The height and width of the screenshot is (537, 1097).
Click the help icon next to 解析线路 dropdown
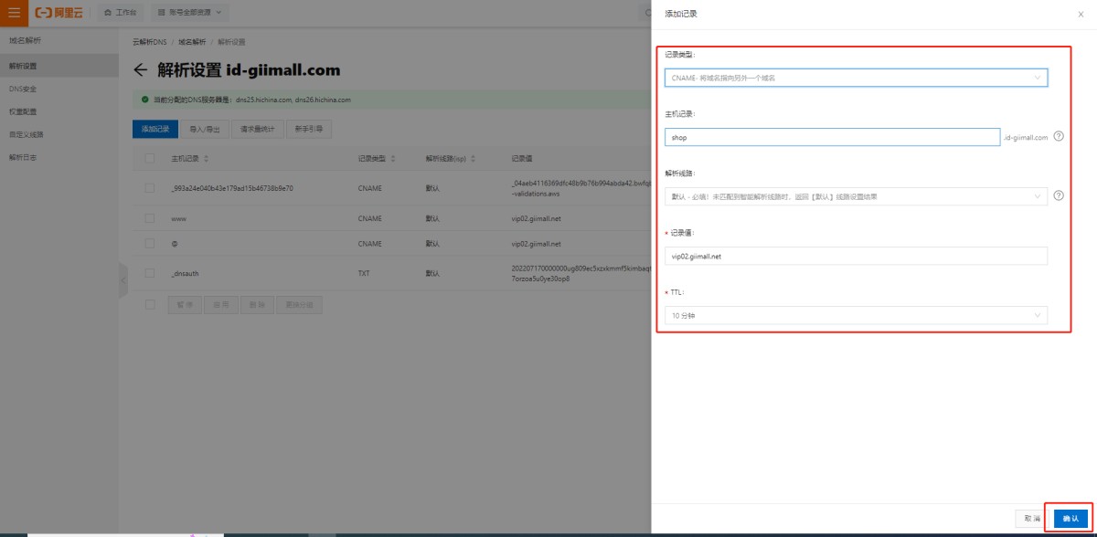pos(1059,195)
